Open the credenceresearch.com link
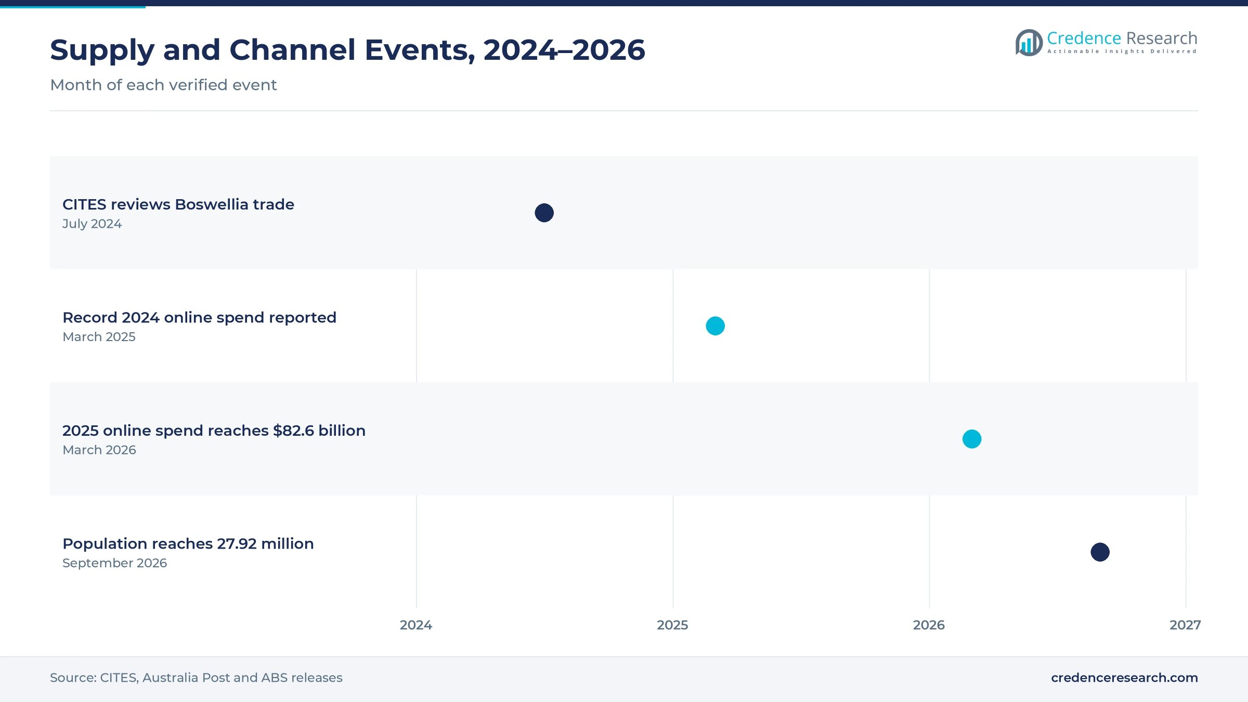This screenshot has height=702, width=1248. click(1124, 678)
